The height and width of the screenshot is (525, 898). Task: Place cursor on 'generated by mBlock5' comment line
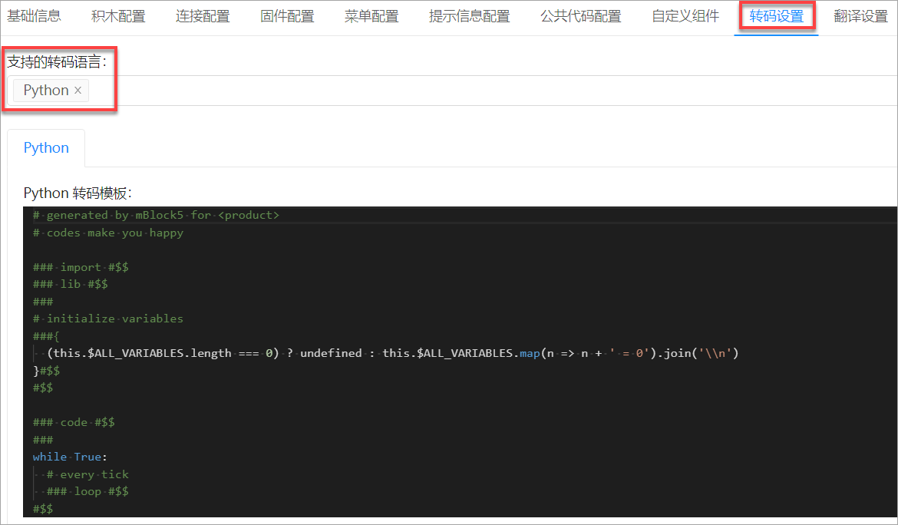[x=156, y=215]
